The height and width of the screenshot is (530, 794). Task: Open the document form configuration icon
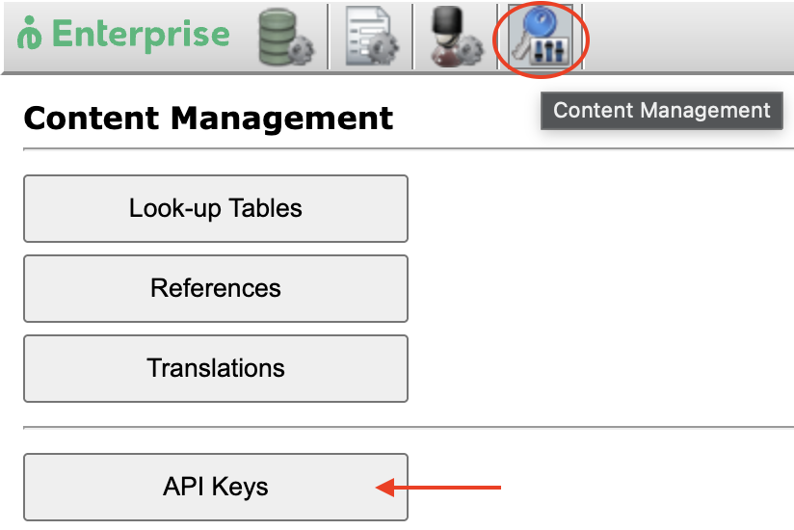(x=372, y=37)
